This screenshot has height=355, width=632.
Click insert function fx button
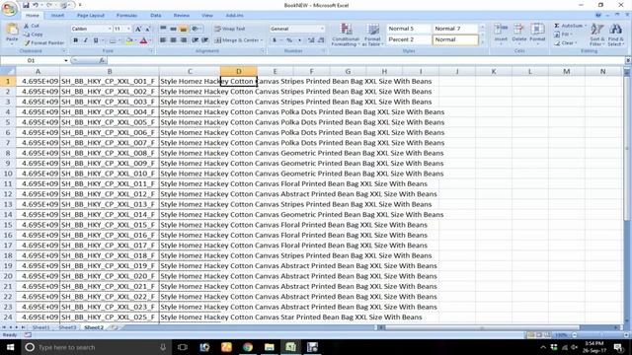click(102, 60)
